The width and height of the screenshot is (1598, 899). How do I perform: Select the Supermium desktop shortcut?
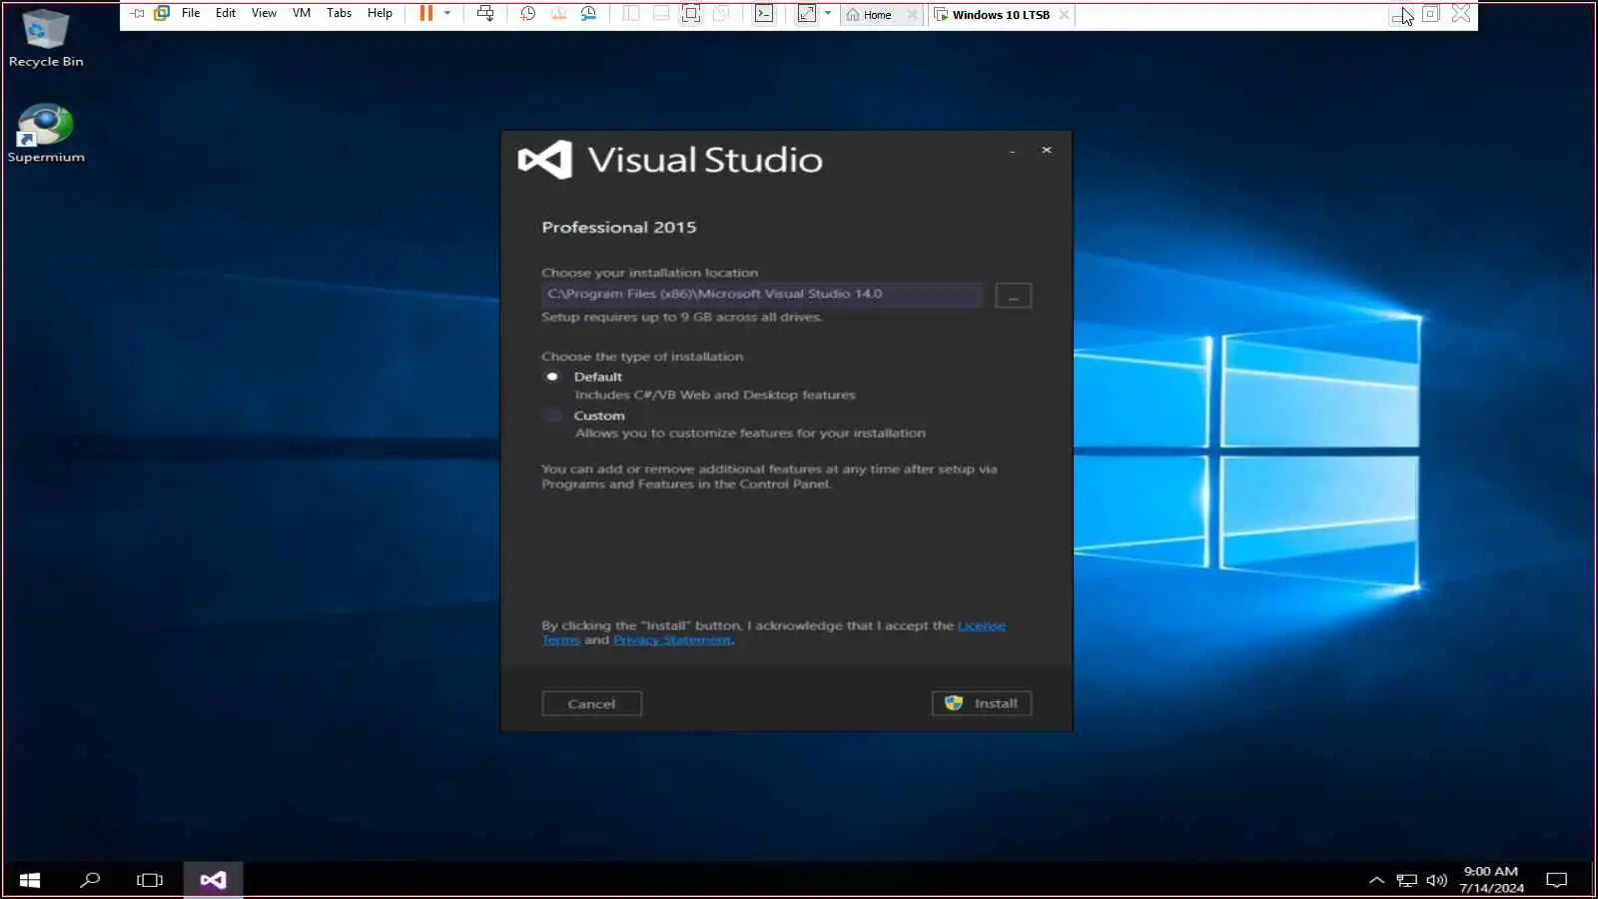(46, 134)
